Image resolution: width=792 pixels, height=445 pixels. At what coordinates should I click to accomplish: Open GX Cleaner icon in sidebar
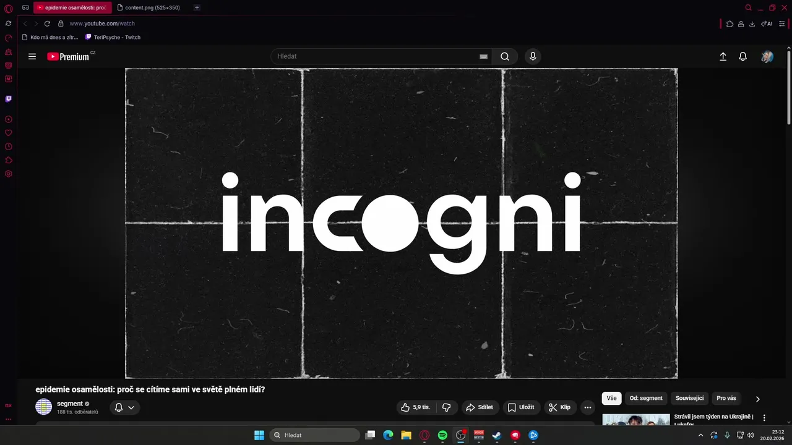[8, 52]
